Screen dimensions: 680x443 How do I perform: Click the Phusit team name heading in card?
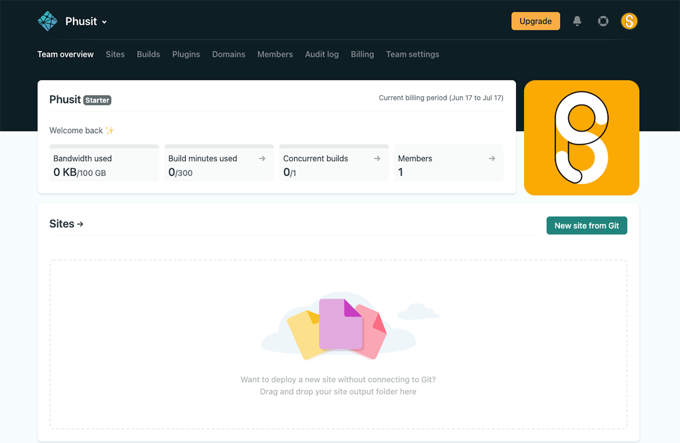pyautogui.click(x=65, y=100)
